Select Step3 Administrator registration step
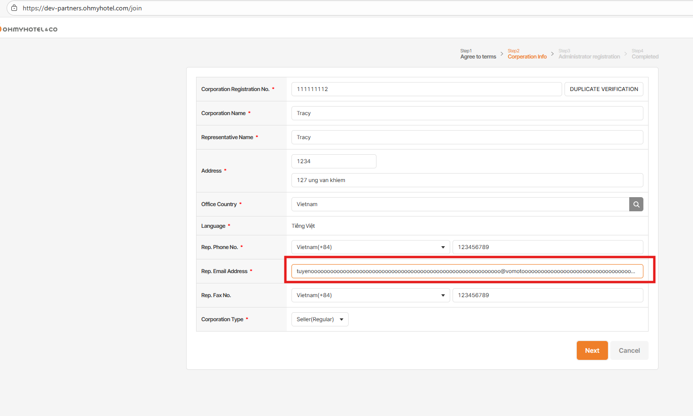 pos(589,54)
